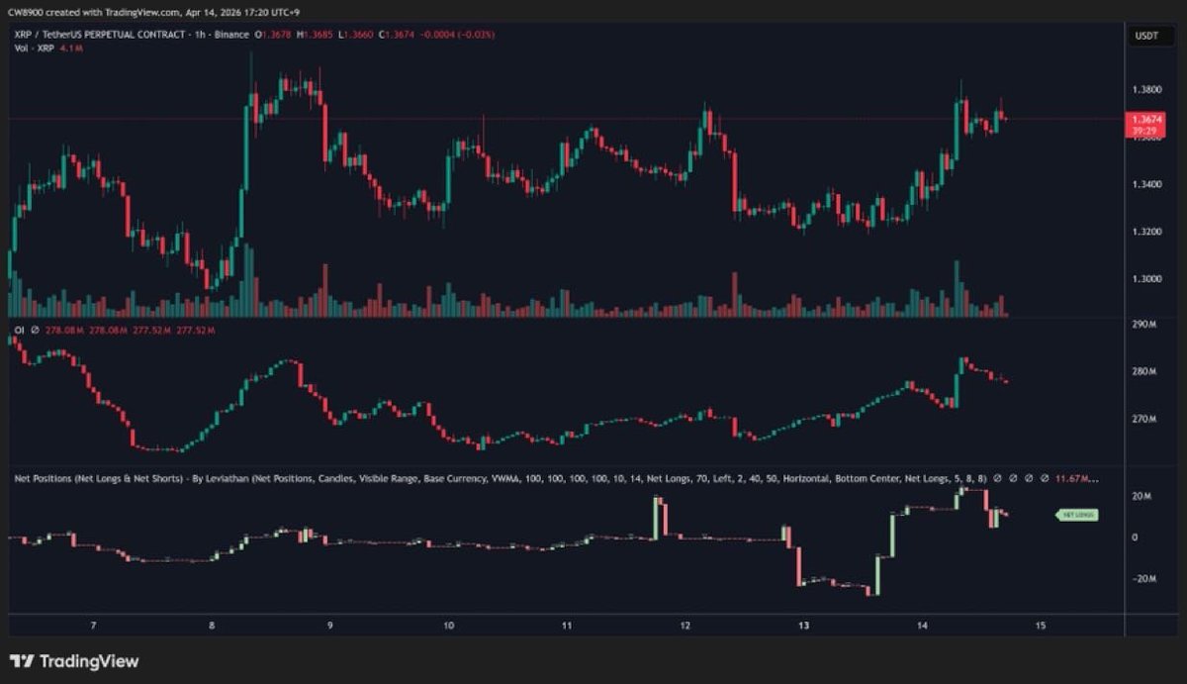Click date 12 on the time axis

[685, 626]
